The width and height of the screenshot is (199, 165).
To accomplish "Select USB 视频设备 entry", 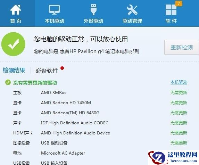I will pos(54,143).
